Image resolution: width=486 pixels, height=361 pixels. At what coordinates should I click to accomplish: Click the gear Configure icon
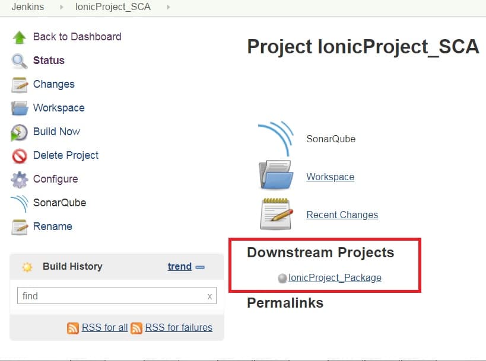(x=19, y=180)
